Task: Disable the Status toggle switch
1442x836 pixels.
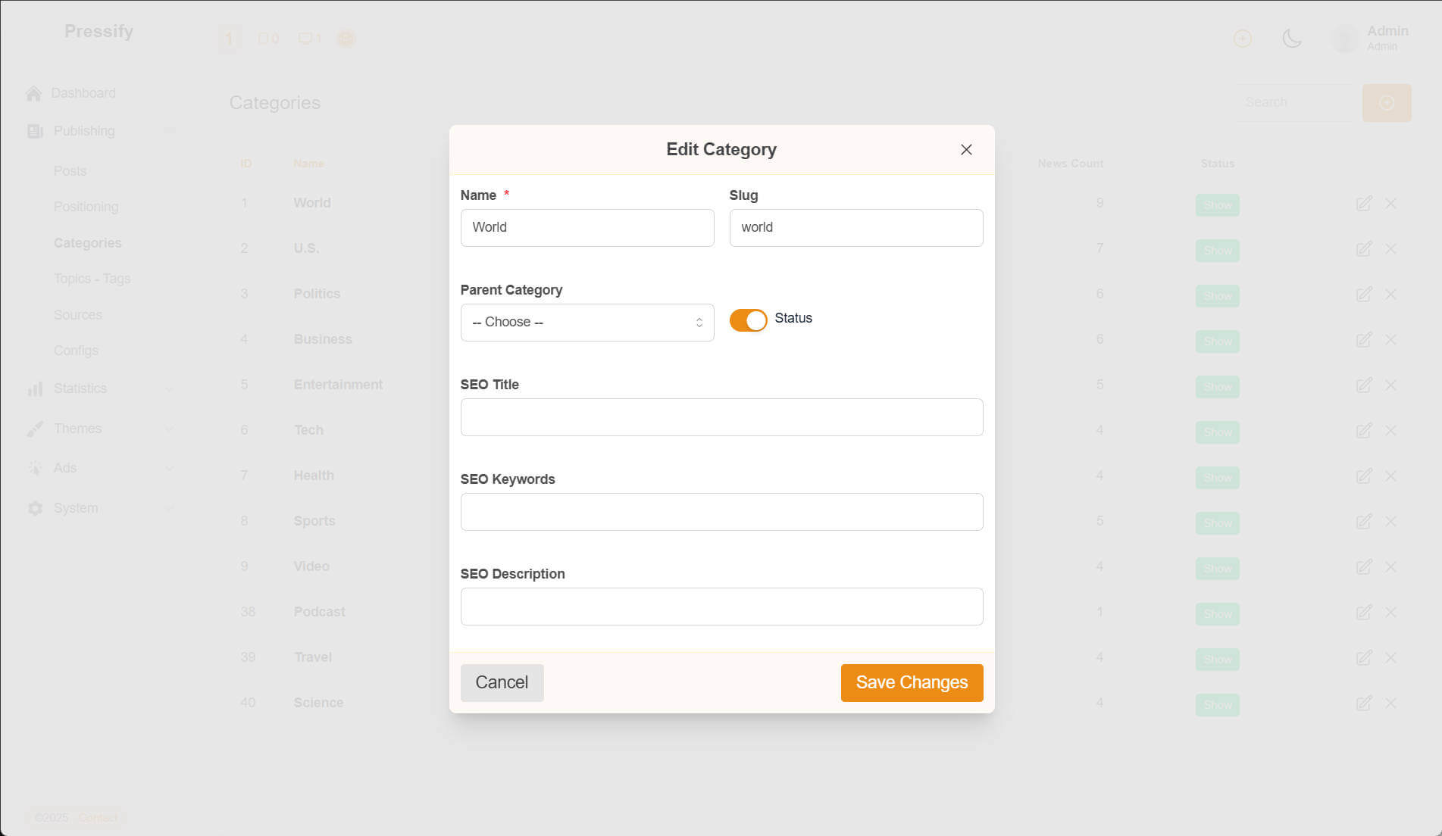Action: tap(748, 320)
